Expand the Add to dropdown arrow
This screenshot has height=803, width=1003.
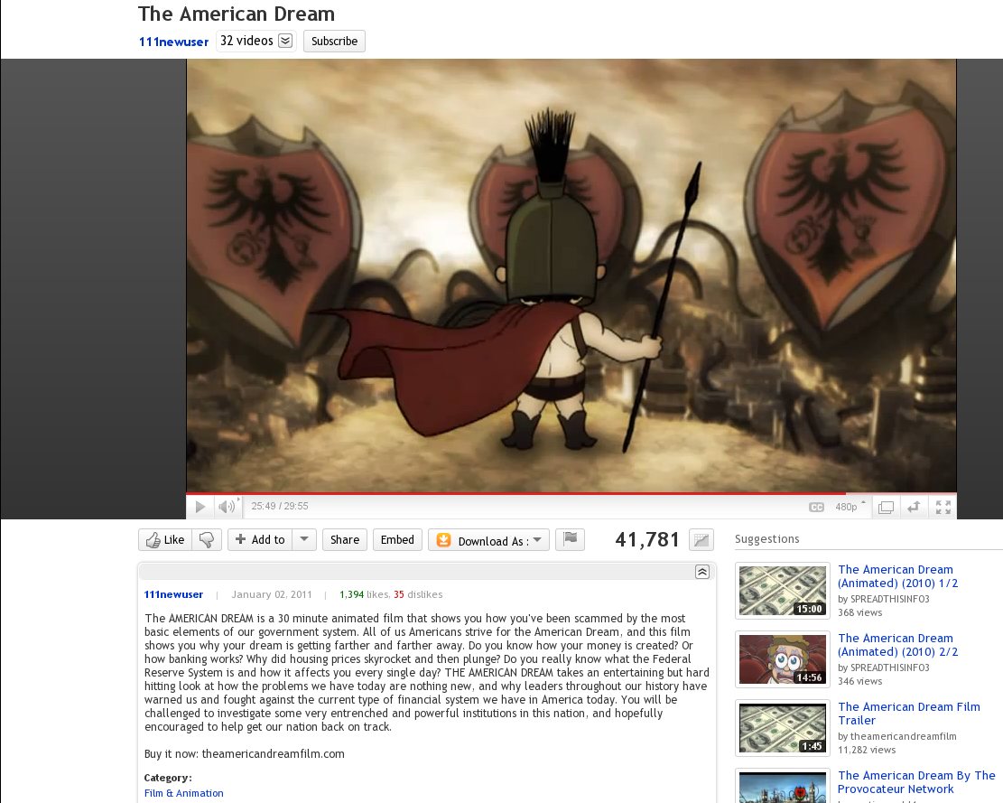coord(304,540)
